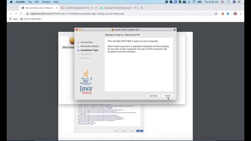Switch to Java SE Development Kit 8 tab
The height and width of the screenshot is (141, 251).
79,8
